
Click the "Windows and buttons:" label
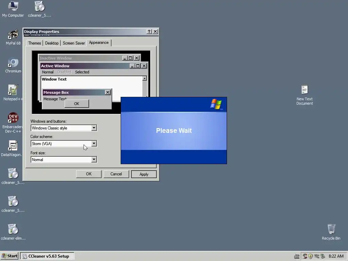[x=48, y=121]
